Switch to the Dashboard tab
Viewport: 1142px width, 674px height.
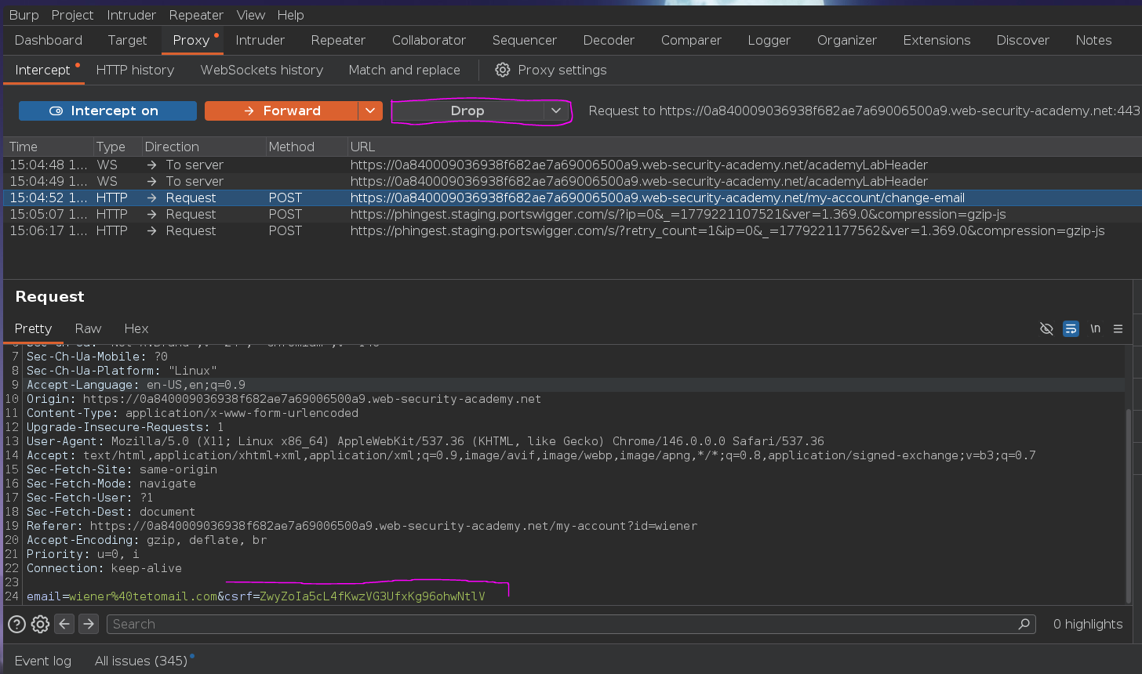[49, 40]
